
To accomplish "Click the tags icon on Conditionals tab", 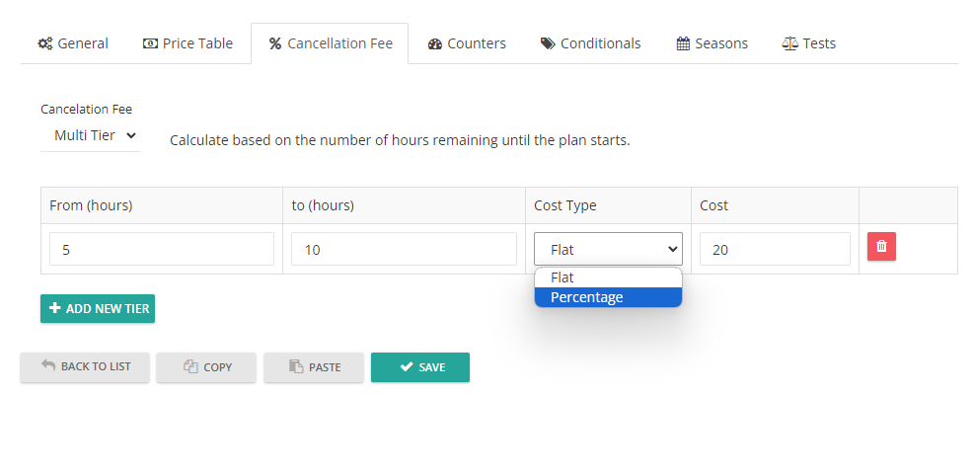I will pos(548,43).
